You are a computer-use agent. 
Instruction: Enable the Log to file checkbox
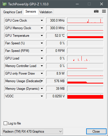tap(5, 123)
